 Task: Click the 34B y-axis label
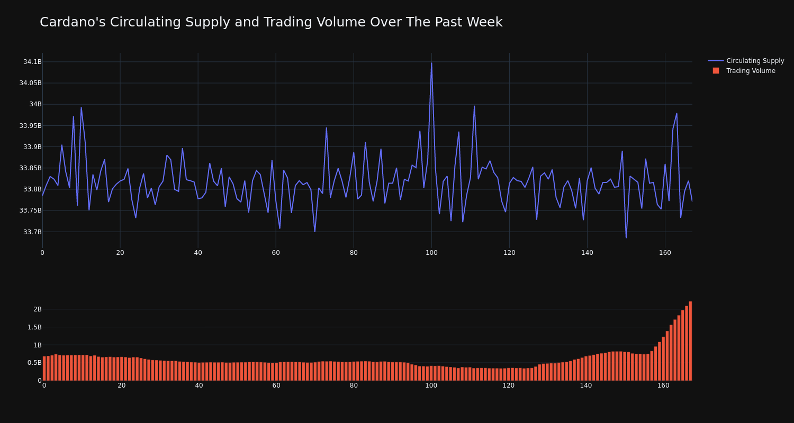coord(35,104)
